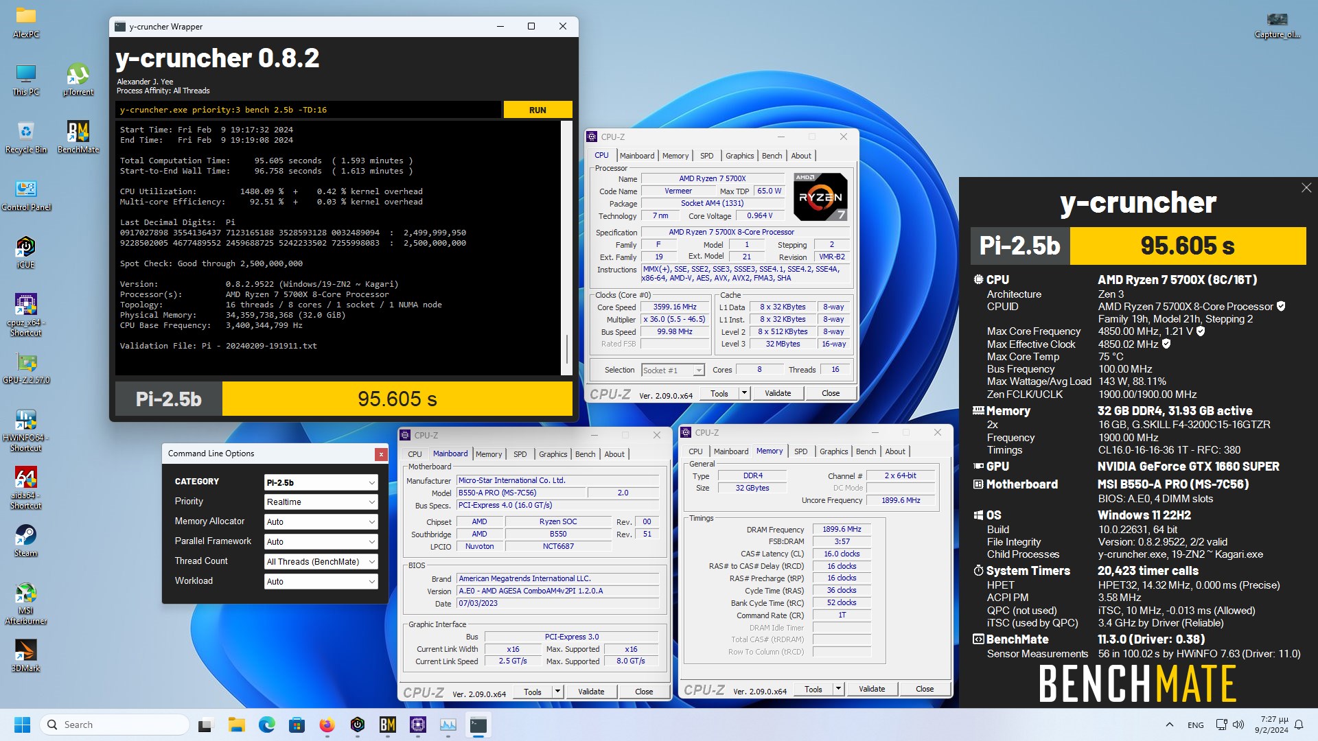This screenshot has height=741, width=1318.
Task: Launch GPU-Z.2.57.0 desktop icon
Action: 26,368
